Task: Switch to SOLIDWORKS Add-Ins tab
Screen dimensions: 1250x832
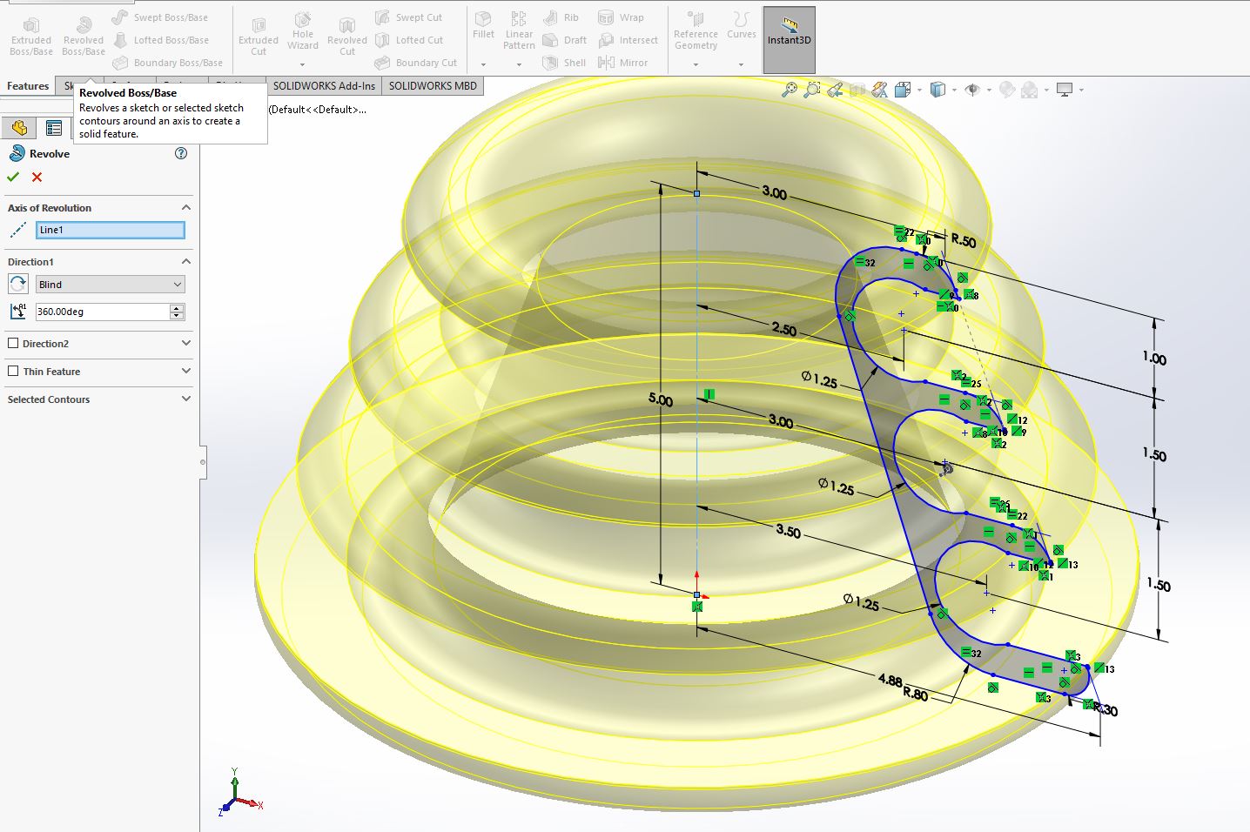Action: (x=324, y=85)
